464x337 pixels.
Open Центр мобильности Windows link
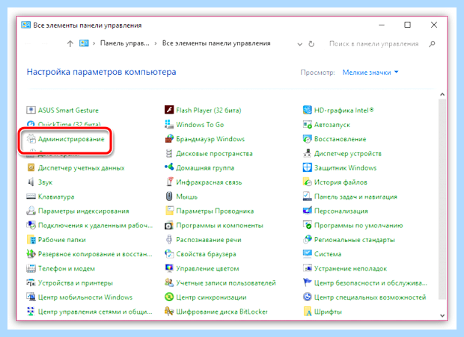tap(85, 297)
